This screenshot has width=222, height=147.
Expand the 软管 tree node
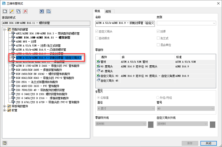(x=4, y=110)
